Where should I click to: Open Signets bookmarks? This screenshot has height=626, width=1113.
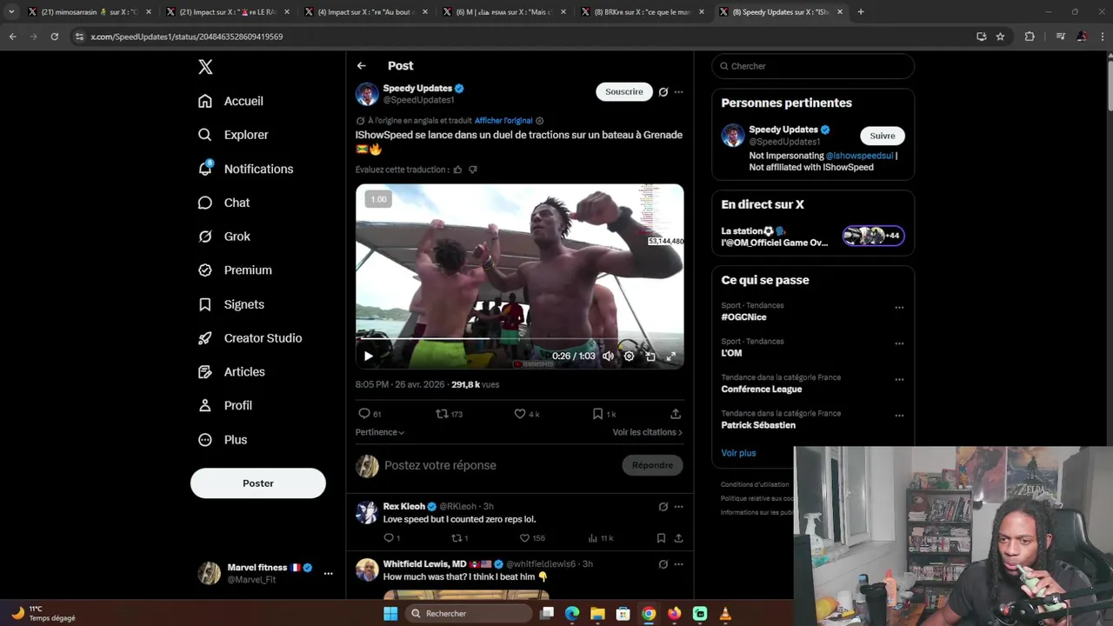tap(230, 304)
